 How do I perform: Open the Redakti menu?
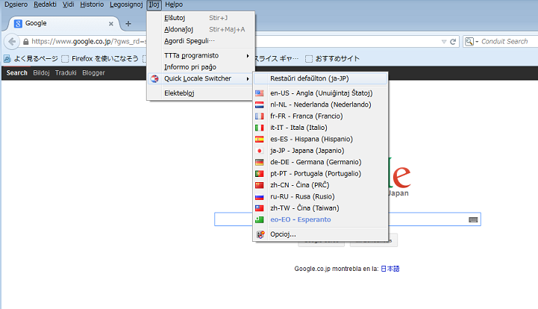tap(45, 4)
